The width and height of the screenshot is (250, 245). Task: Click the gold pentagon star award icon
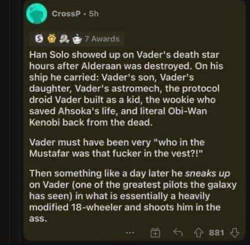coord(52,39)
